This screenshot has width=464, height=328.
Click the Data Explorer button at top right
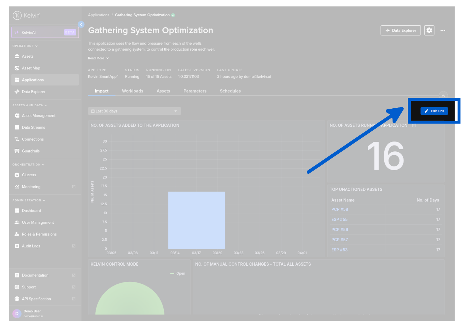click(400, 30)
